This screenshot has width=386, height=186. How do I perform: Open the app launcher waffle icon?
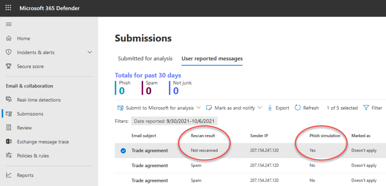click(x=8, y=8)
